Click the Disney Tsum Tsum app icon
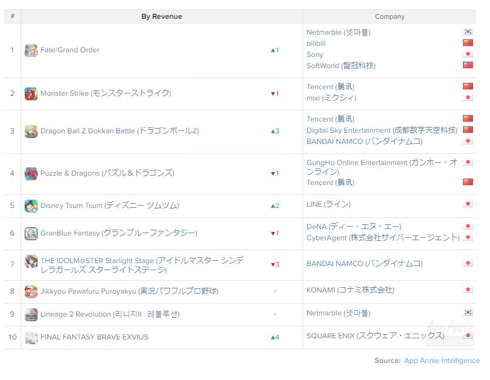The width and height of the screenshot is (490, 380). [31, 206]
